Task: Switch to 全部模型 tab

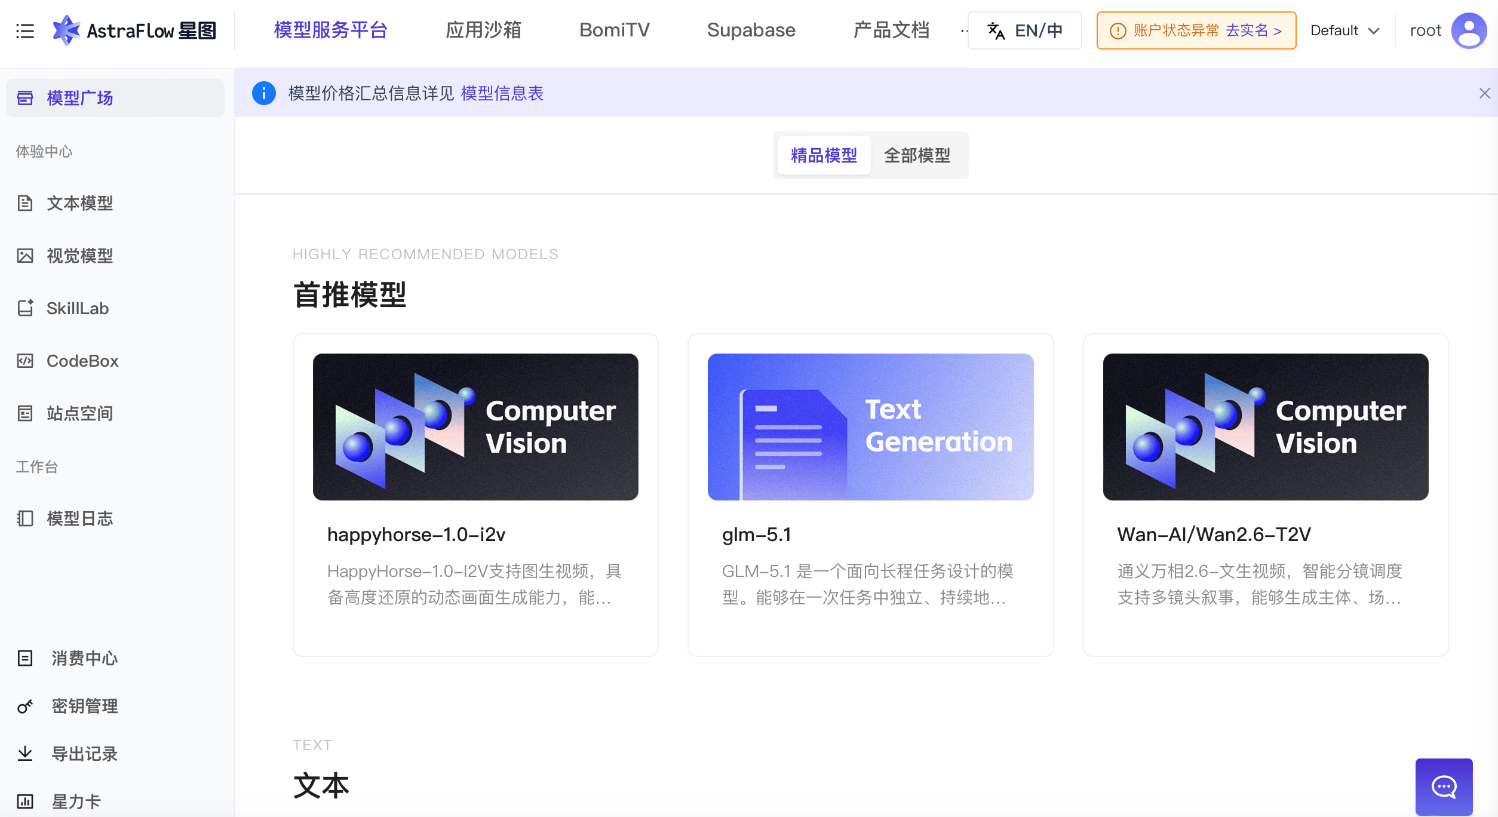Action: point(917,155)
